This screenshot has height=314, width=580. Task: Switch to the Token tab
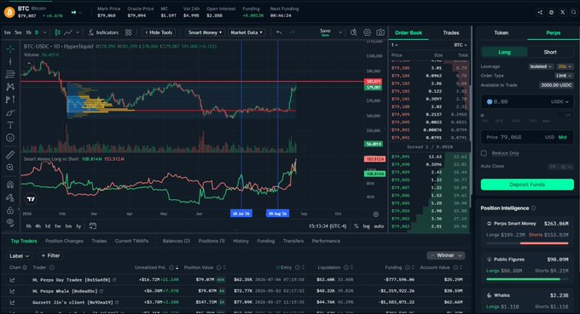(x=502, y=33)
